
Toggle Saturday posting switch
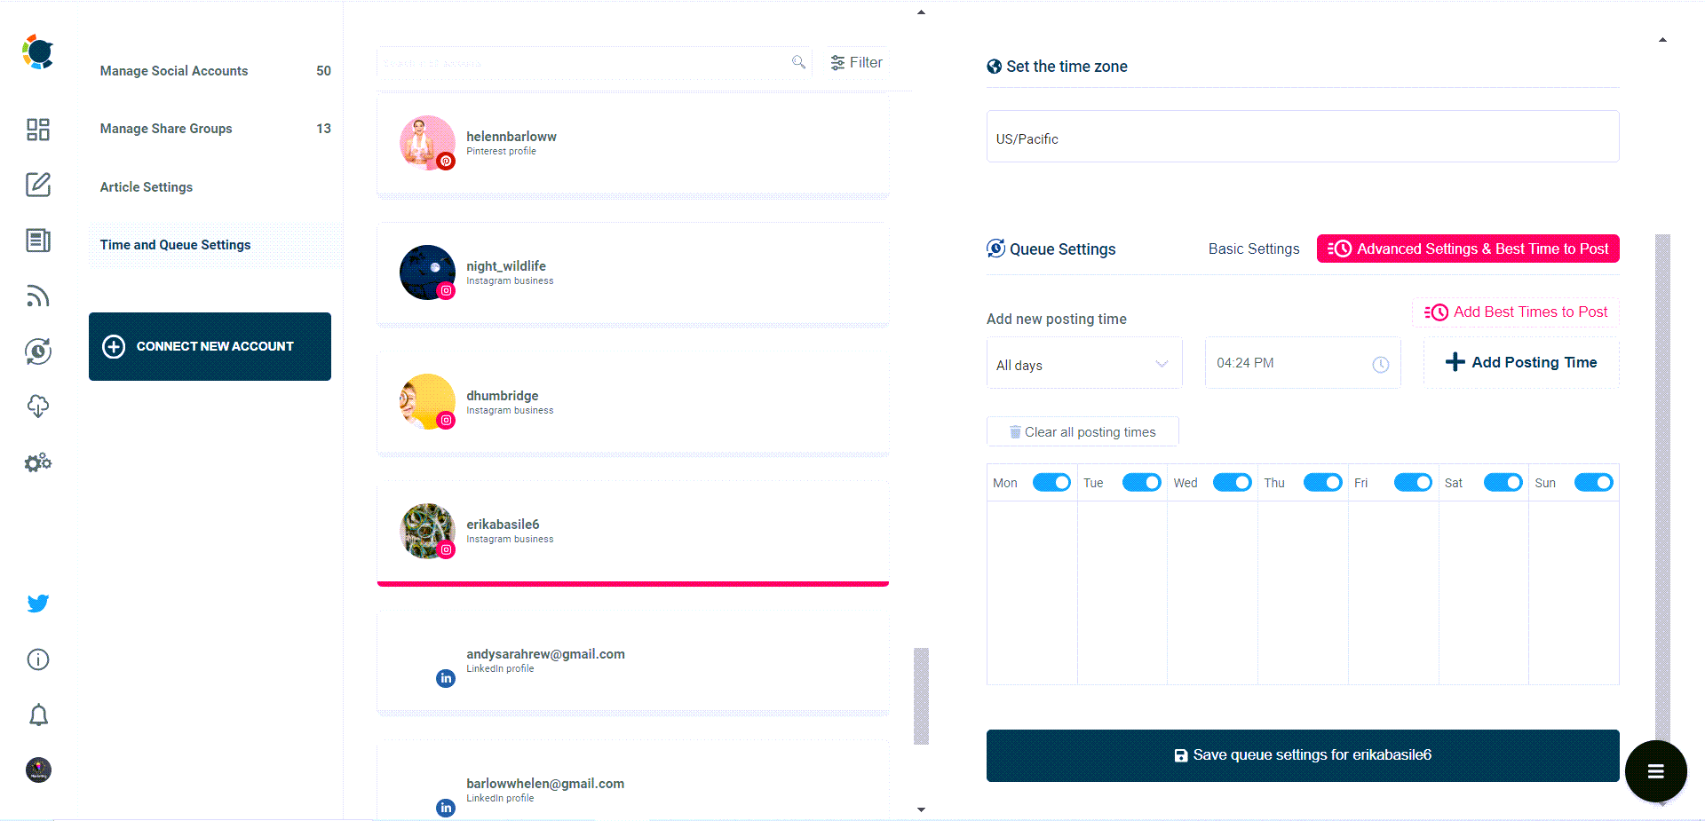(1503, 482)
